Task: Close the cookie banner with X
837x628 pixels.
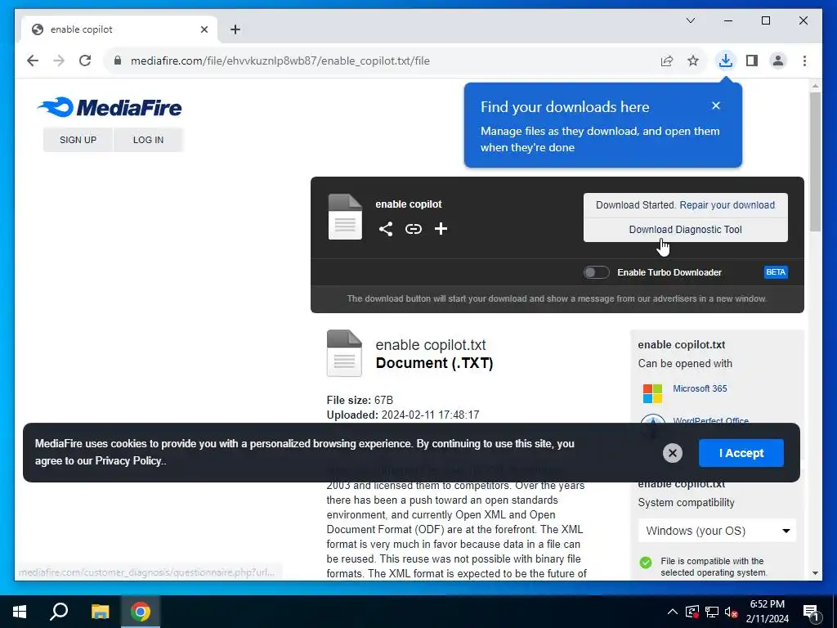Action: [673, 453]
